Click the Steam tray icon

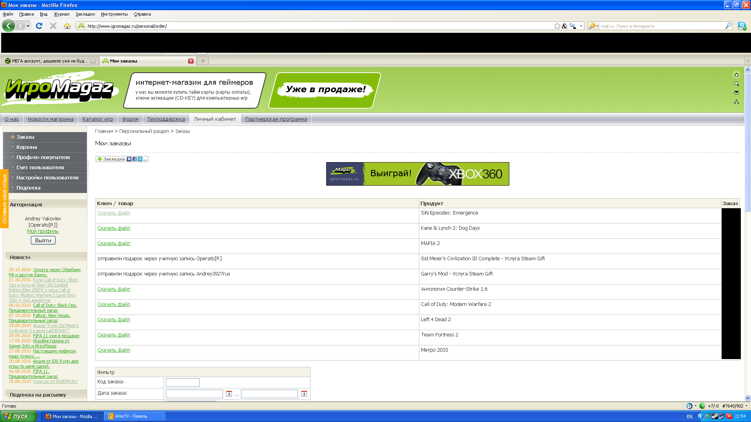tap(715, 416)
